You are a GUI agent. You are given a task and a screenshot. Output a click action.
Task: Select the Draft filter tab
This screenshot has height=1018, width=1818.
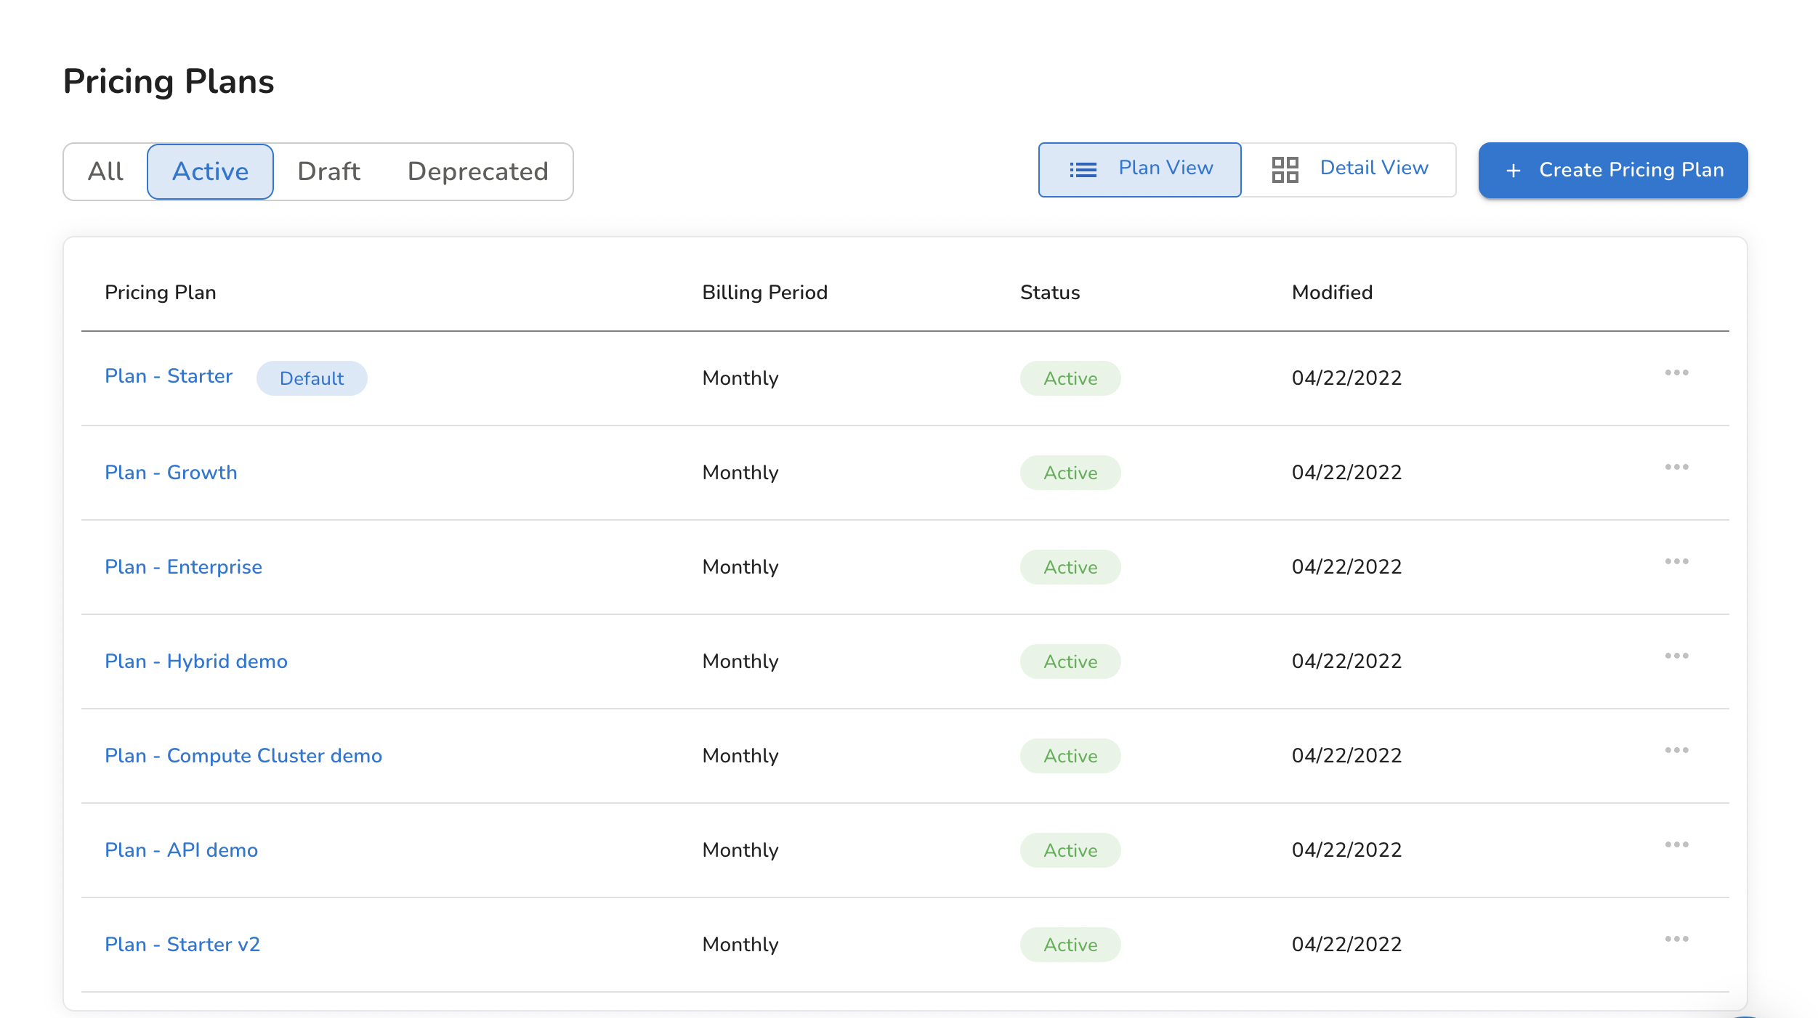point(328,172)
